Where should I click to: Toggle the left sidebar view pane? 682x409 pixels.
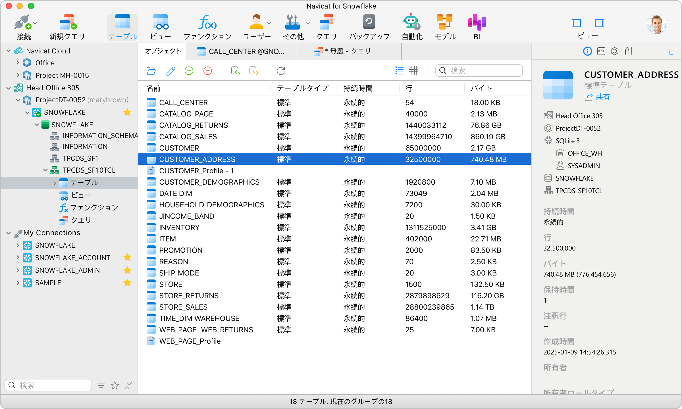[576, 23]
